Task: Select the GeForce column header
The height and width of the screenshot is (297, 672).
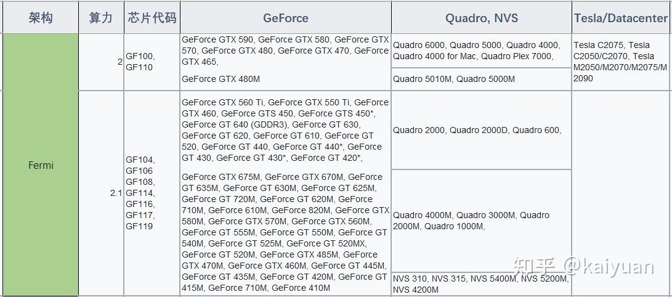Action: pyautogui.click(x=285, y=18)
